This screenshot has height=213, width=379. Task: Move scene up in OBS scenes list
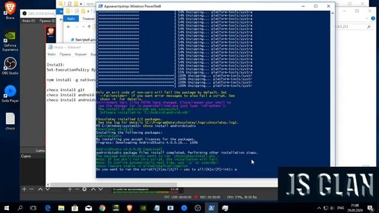[40, 189]
